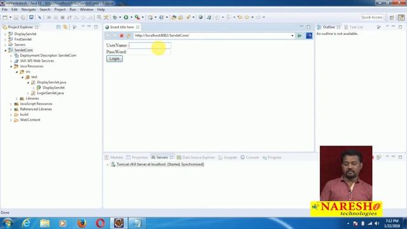Click the Debug toolbar icon
Image resolution: width=407 pixels, height=229 pixels.
pos(114,17)
